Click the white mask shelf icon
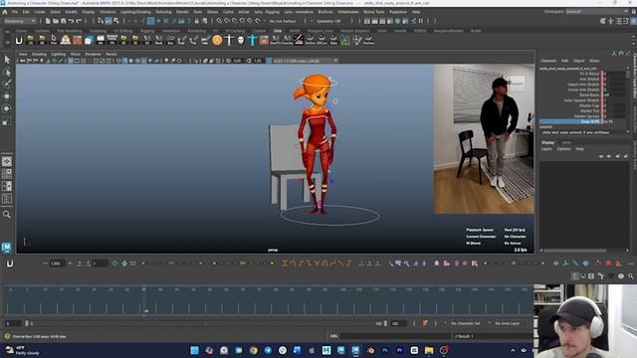Image resolution: width=637 pixels, height=358 pixels. coord(241,40)
